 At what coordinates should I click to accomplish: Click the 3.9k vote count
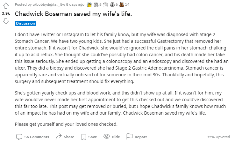(x=6, y=13)
